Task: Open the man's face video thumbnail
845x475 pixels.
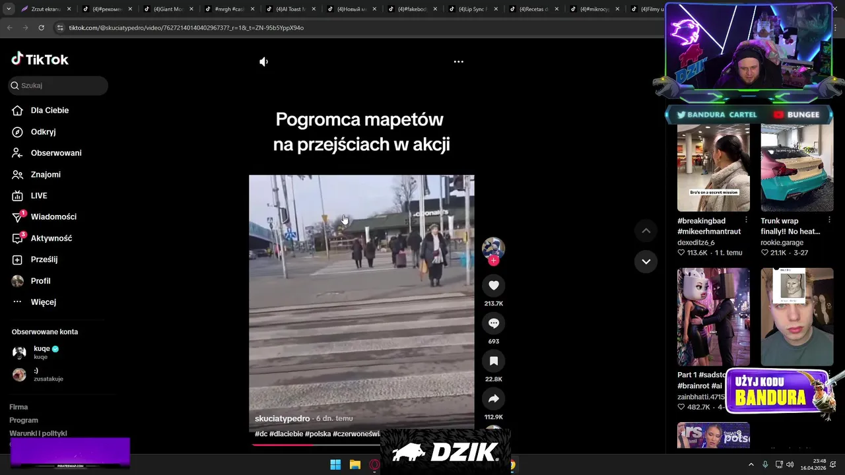Action: click(x=797, y=317)
